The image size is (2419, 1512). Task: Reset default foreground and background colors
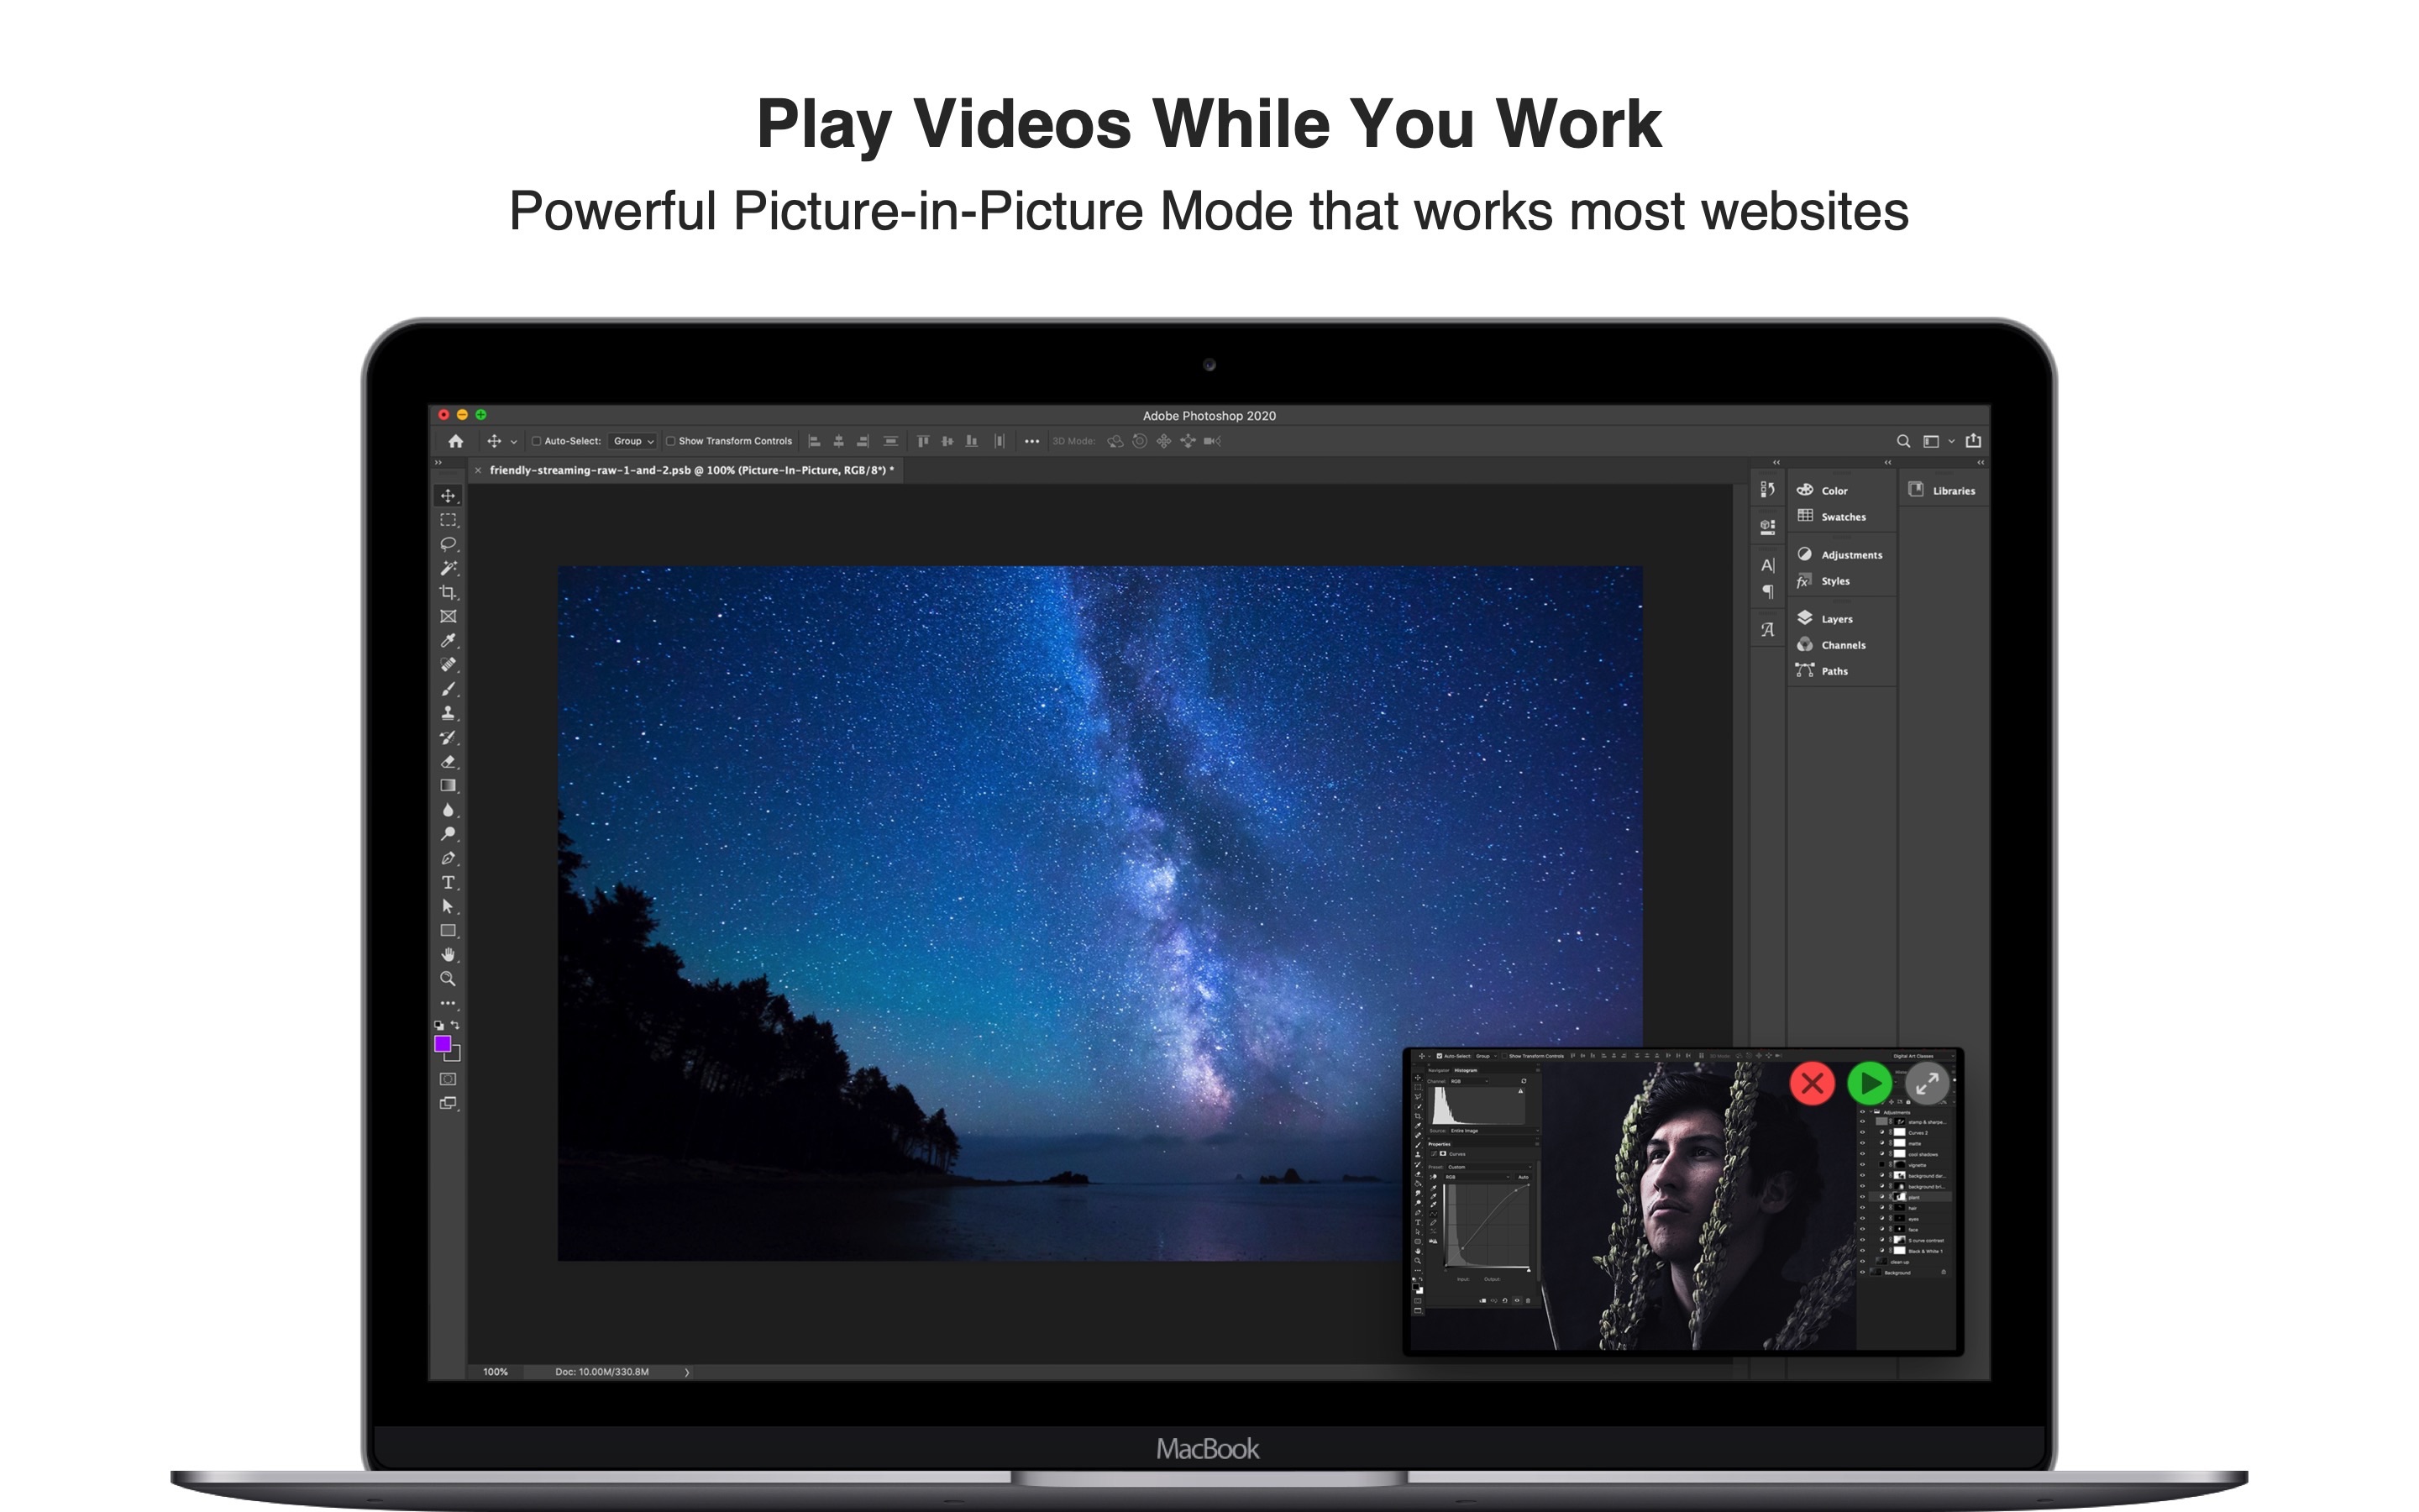(438, 1025)
